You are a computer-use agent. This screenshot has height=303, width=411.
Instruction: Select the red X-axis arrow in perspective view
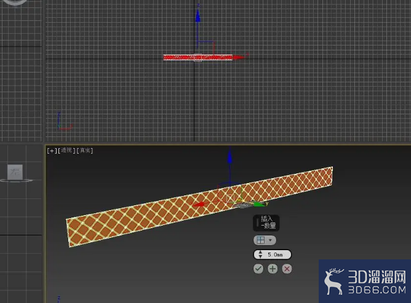tap(199, 205)
